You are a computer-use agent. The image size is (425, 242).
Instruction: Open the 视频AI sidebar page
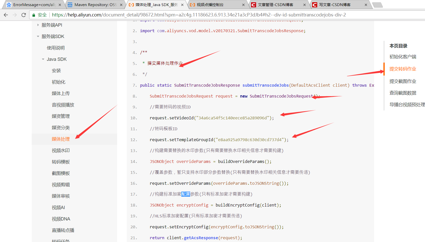(58, 208)
